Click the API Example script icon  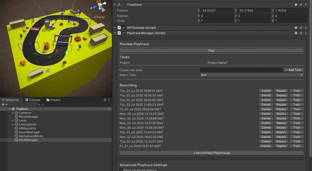(x=119, y=28)
